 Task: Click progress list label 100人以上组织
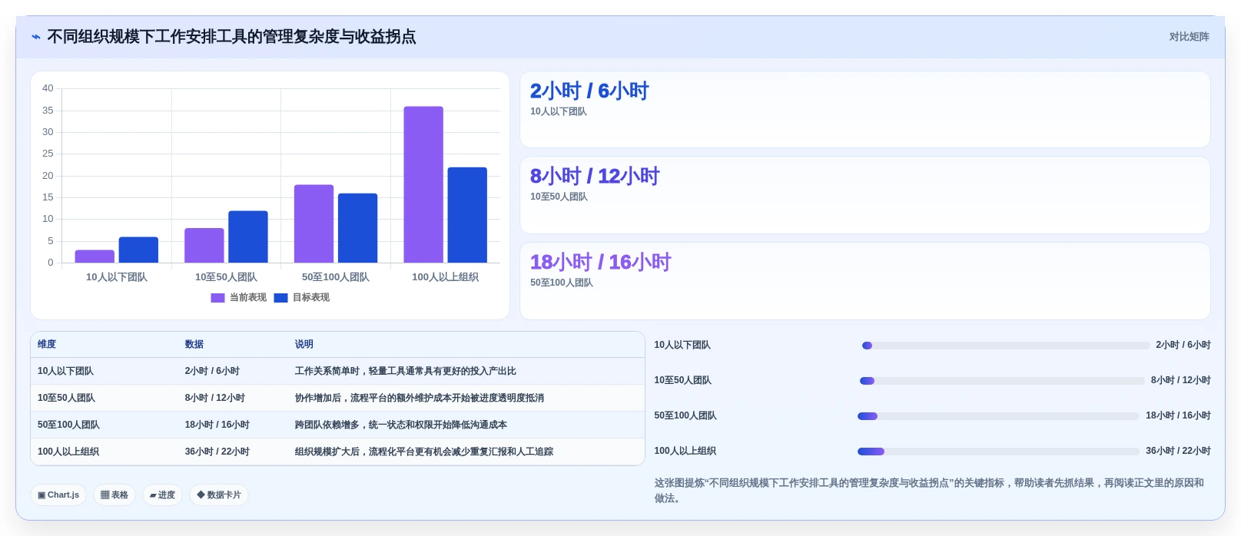[685, 452]
